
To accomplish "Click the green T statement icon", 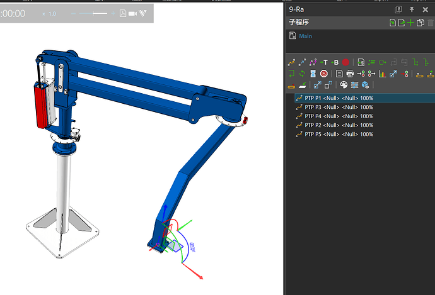I will click(324, 62).
